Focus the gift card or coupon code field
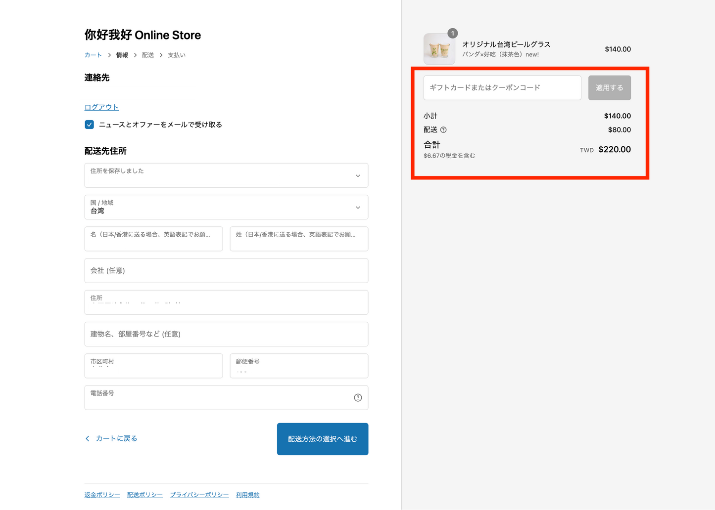This screenshot has height=510, width=715. pos(502,88)
